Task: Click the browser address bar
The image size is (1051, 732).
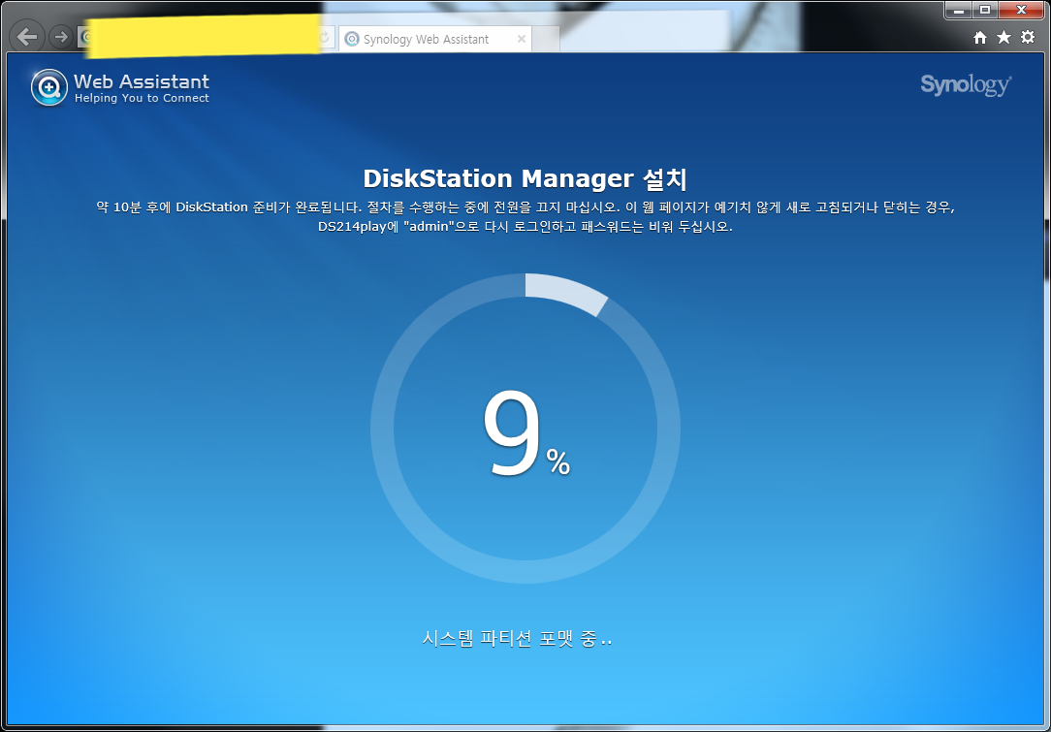Action: point(194,36)
